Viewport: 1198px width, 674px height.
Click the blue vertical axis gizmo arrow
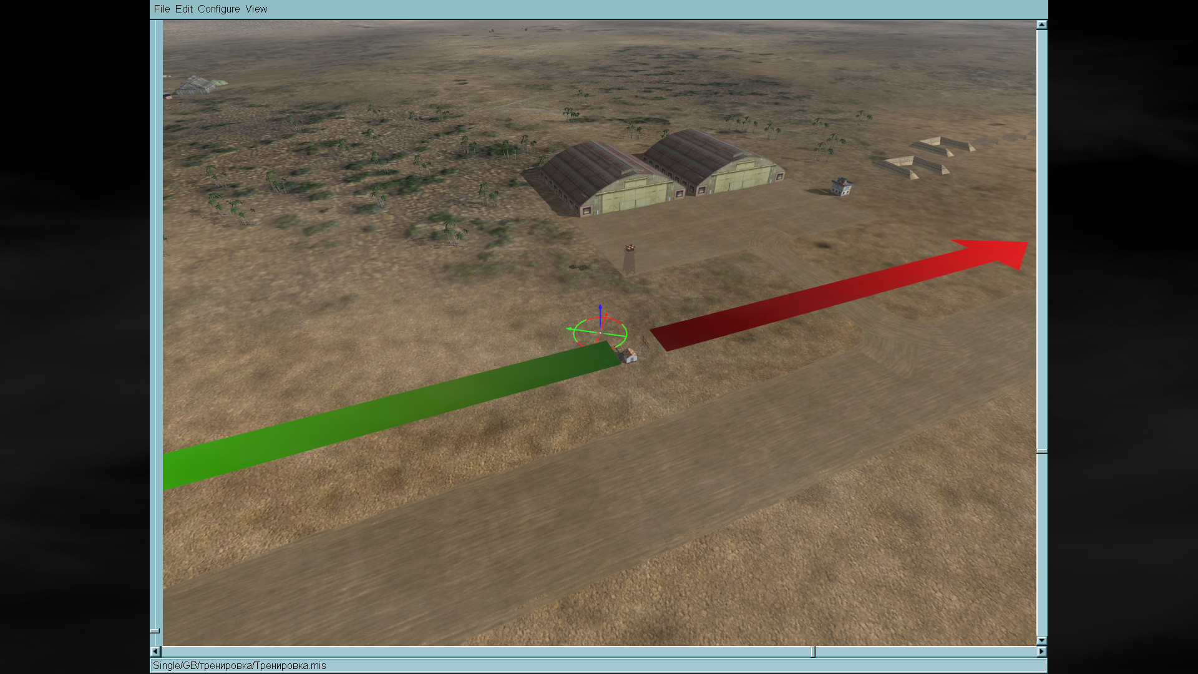point(600,310)
